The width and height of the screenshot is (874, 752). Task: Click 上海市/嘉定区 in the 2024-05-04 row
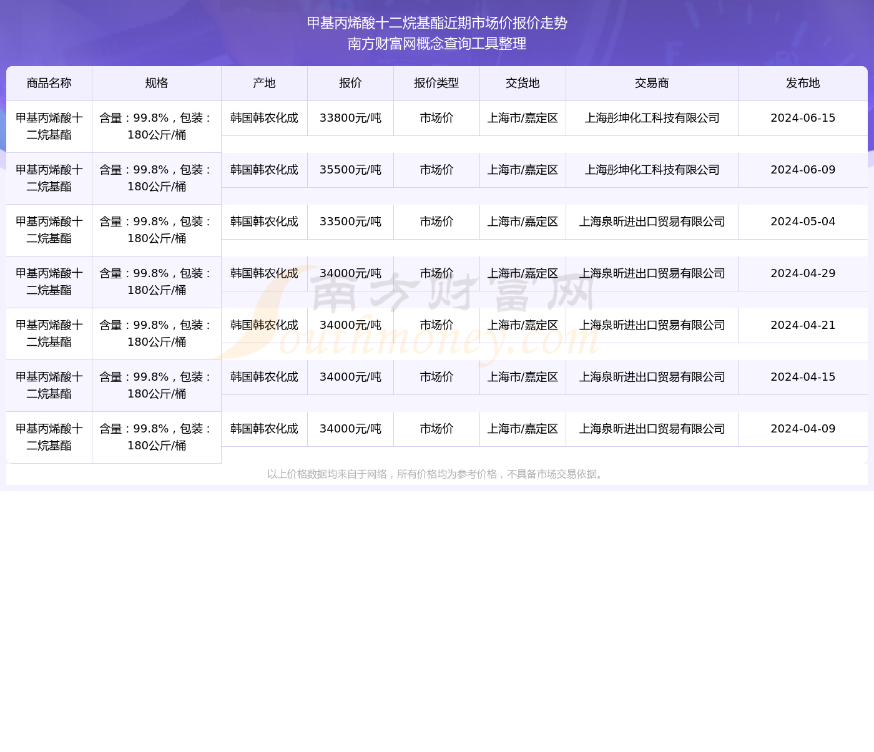[x=523, y=222]
